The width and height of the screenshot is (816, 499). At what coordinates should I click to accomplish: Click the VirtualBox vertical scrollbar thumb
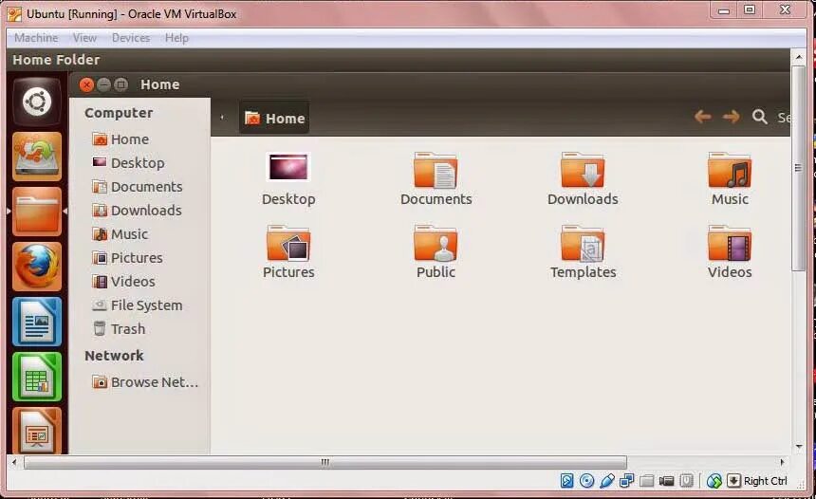click(x=798, y=168)
